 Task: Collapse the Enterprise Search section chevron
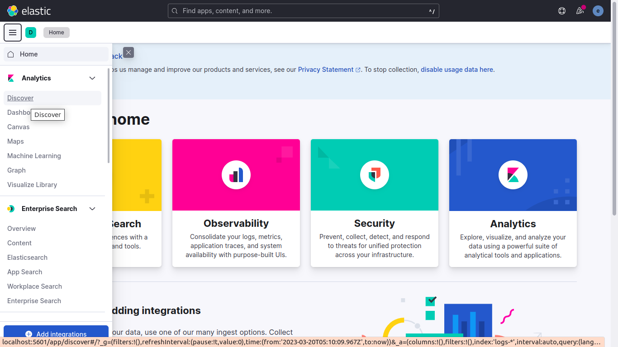click(x=92, y=209)
